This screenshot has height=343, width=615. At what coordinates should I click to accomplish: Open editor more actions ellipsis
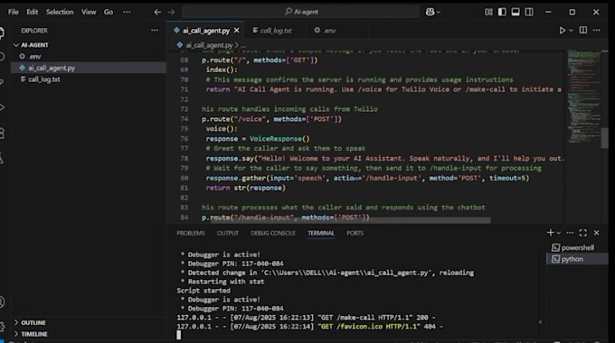click(x=596, y=30)
